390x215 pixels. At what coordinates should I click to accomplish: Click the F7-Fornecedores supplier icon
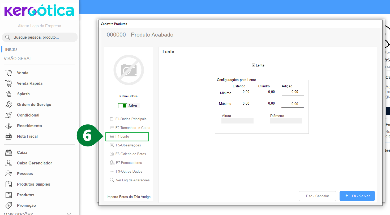(112, 163)
